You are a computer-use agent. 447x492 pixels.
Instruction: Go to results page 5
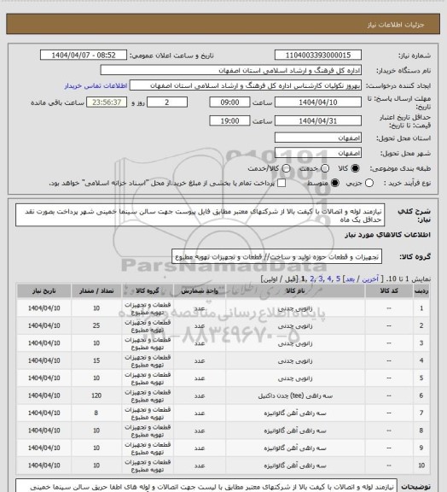pos(338,279)
